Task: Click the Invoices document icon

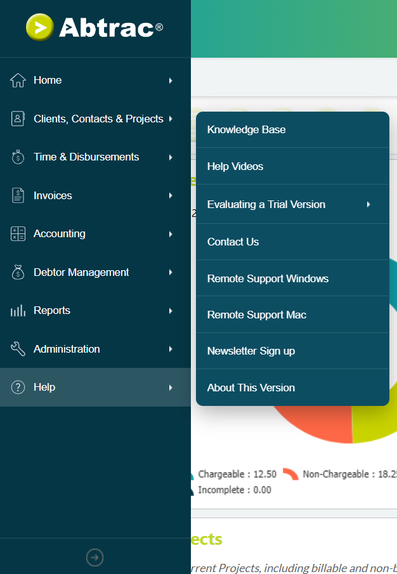Action: [x=18, y=195]
